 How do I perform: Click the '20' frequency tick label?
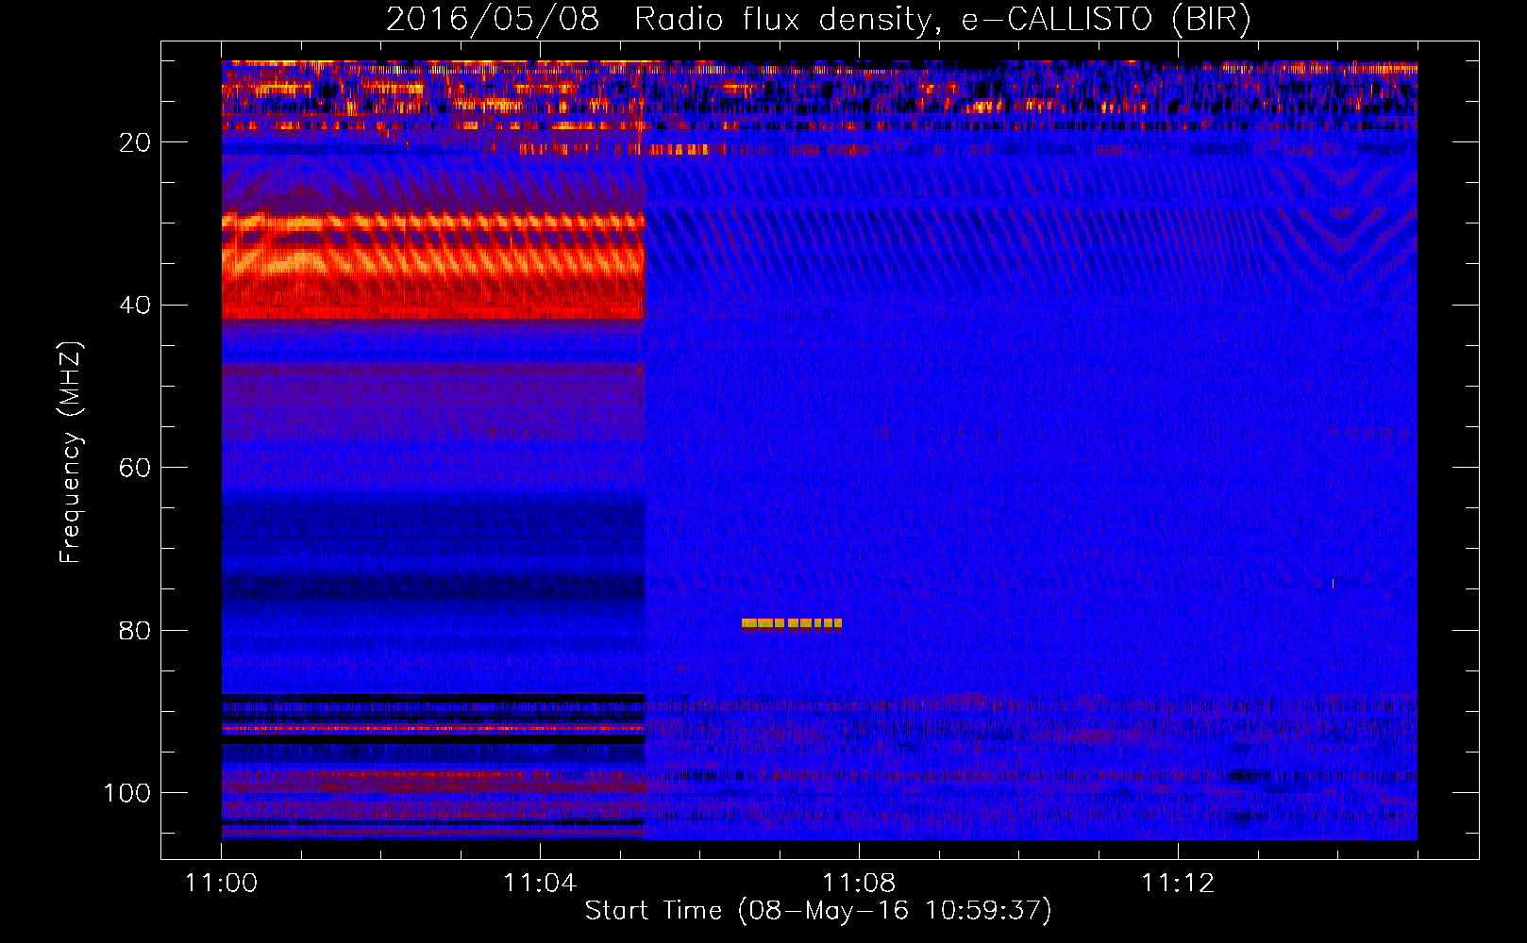pyautogui.click(x=135, y=142)
